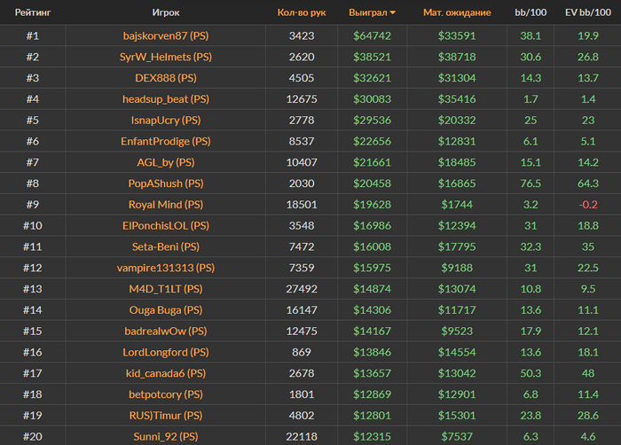Open player bajskorven87 (PS) profile
Image resolution: width=621 pixels, height=445 pixels.
[x=166, y=36]
